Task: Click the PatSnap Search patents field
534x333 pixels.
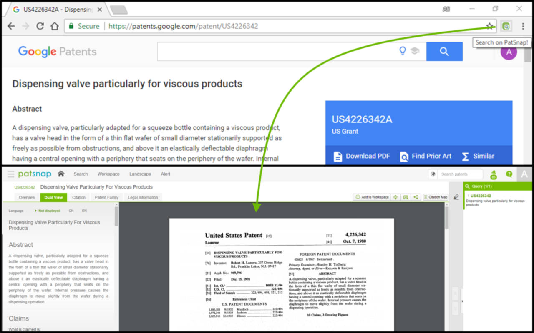Action: coord(460,174)
